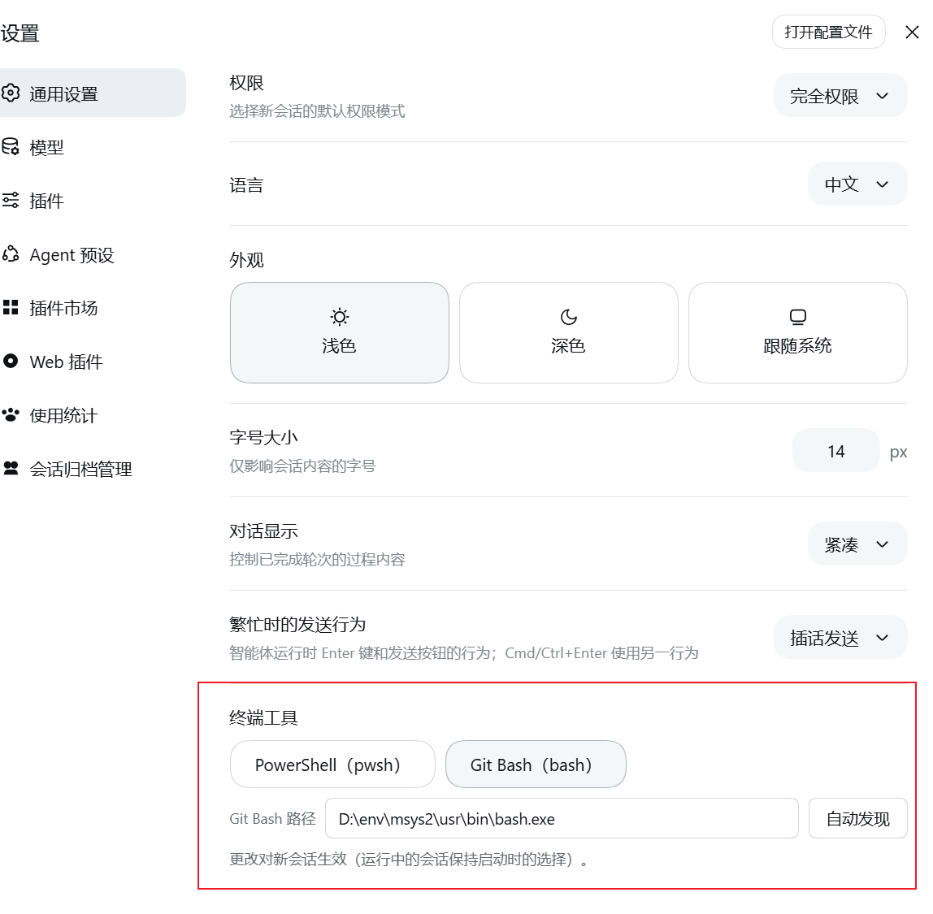Click the 繁忙时的发送行为 label
Viewport: 933px width, 914px height.
[x=297, y=624]
